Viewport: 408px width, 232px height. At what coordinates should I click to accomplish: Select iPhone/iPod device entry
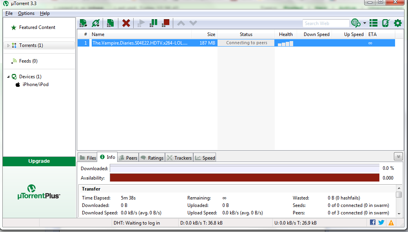(x=35, y=85)
